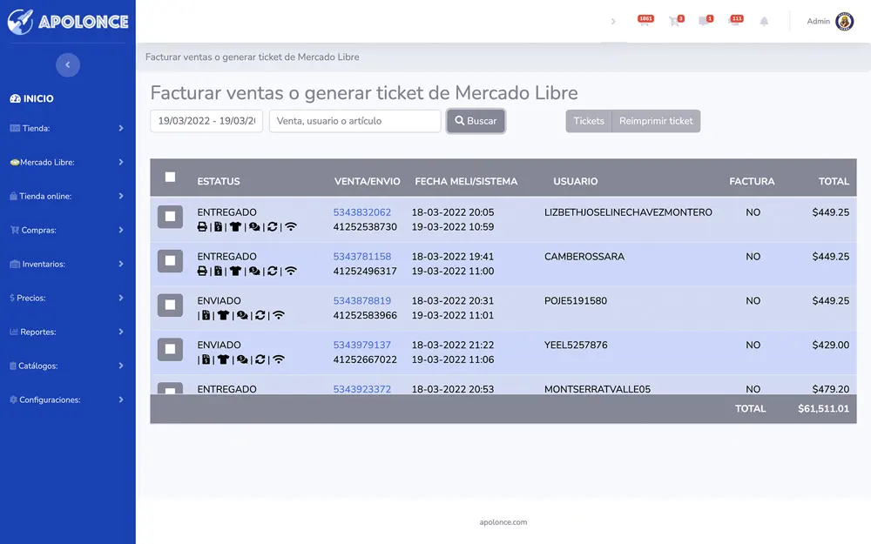This screenshot has height=544, width=871.
Task: Open chat messages icon in sale 5343832062 row
Action: pyautogui.click(x=254, y=226)
